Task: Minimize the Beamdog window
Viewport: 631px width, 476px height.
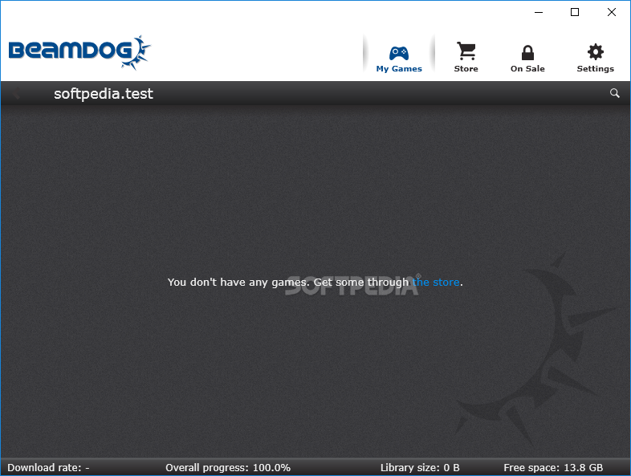Action: point(539,13)
